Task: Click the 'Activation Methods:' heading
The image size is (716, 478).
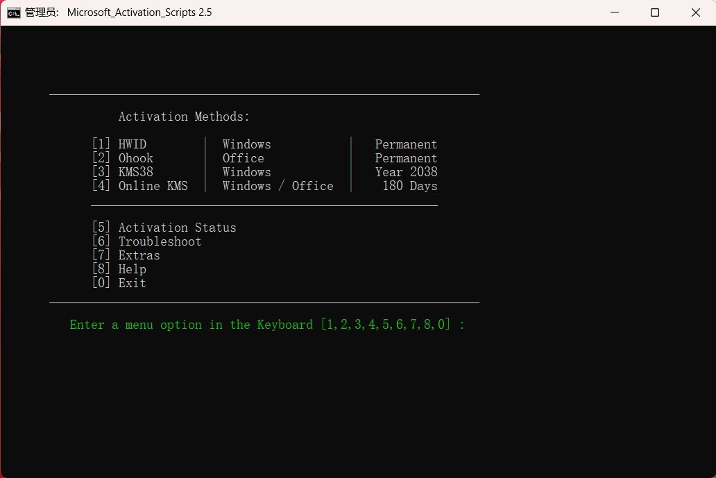Action: [x=184, y=117]
